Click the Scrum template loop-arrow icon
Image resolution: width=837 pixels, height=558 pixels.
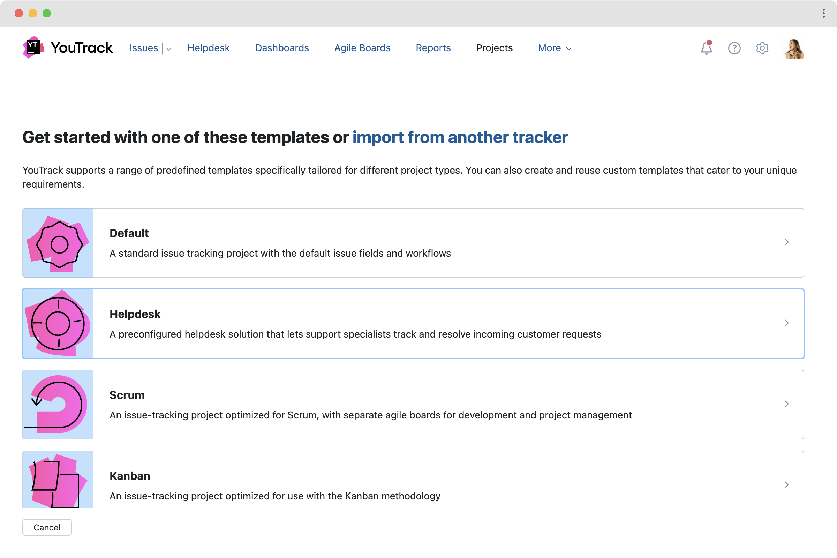click(x=58, y=404)
